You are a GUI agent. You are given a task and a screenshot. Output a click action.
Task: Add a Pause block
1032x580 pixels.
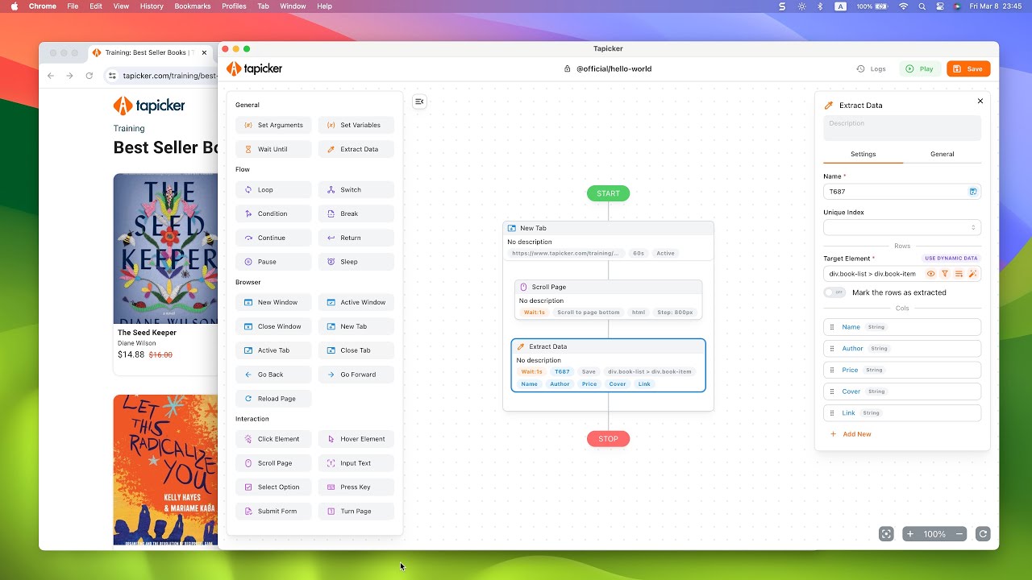[273, 262]
